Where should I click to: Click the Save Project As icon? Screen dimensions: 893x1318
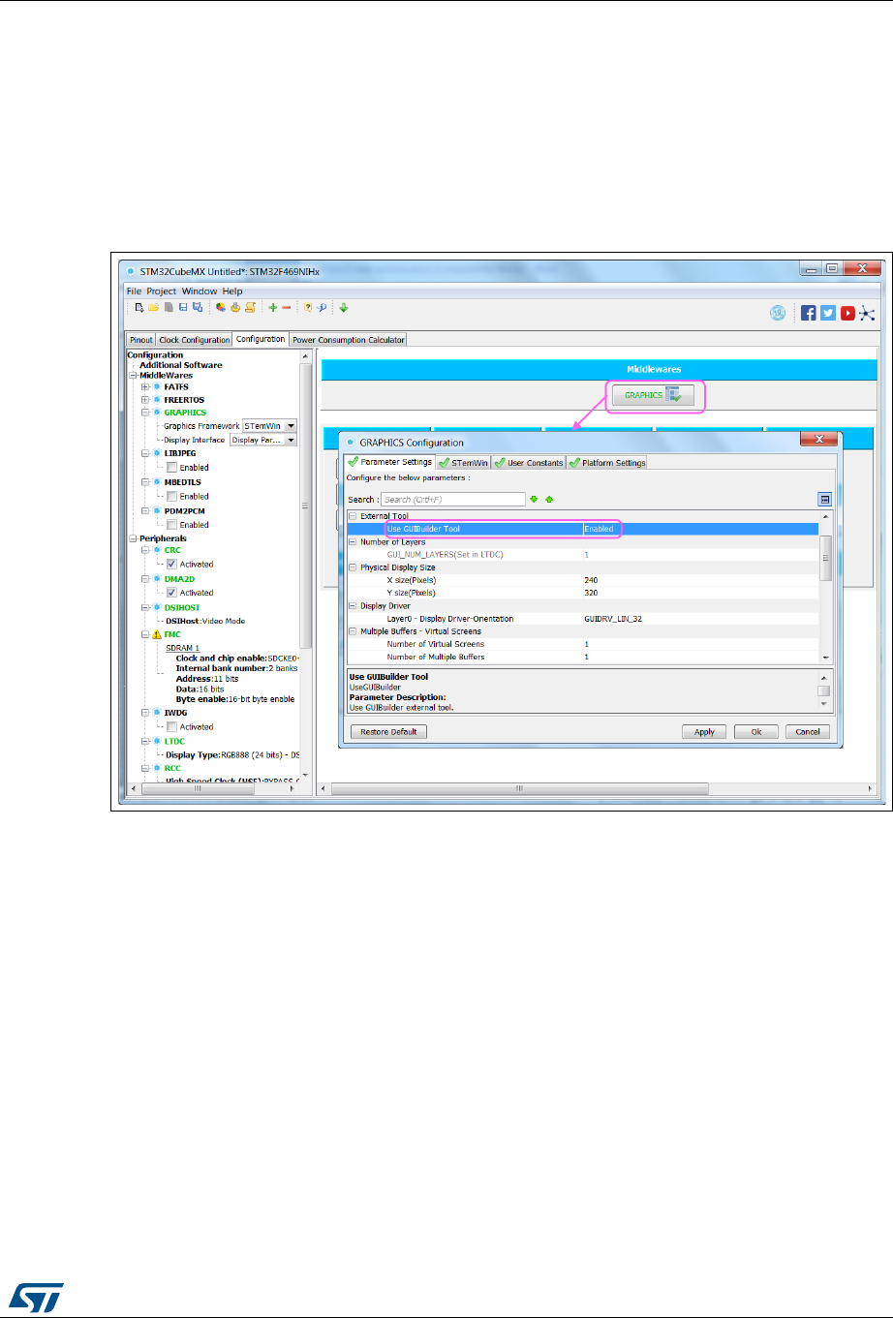198,307
